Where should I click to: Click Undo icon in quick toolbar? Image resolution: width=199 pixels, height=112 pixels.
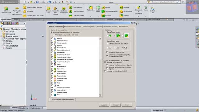coord(50,2)
